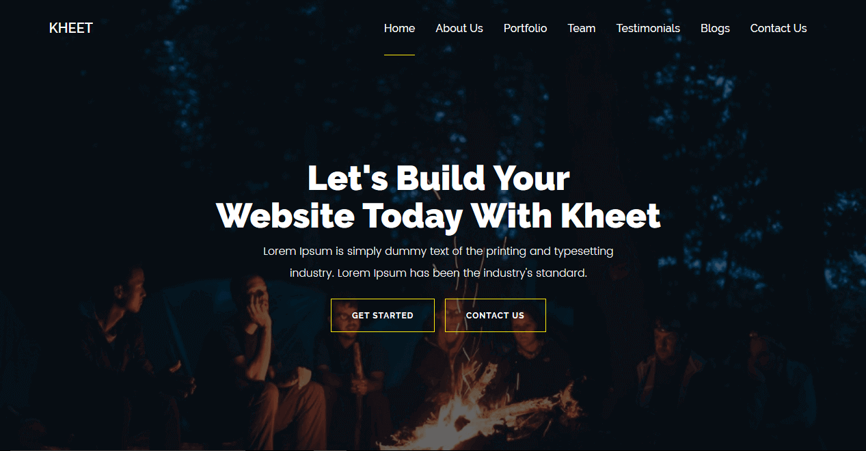Select Portfolio in the navigation bar
This screenshot has height=451, width=866.
[x=525, y=28]
